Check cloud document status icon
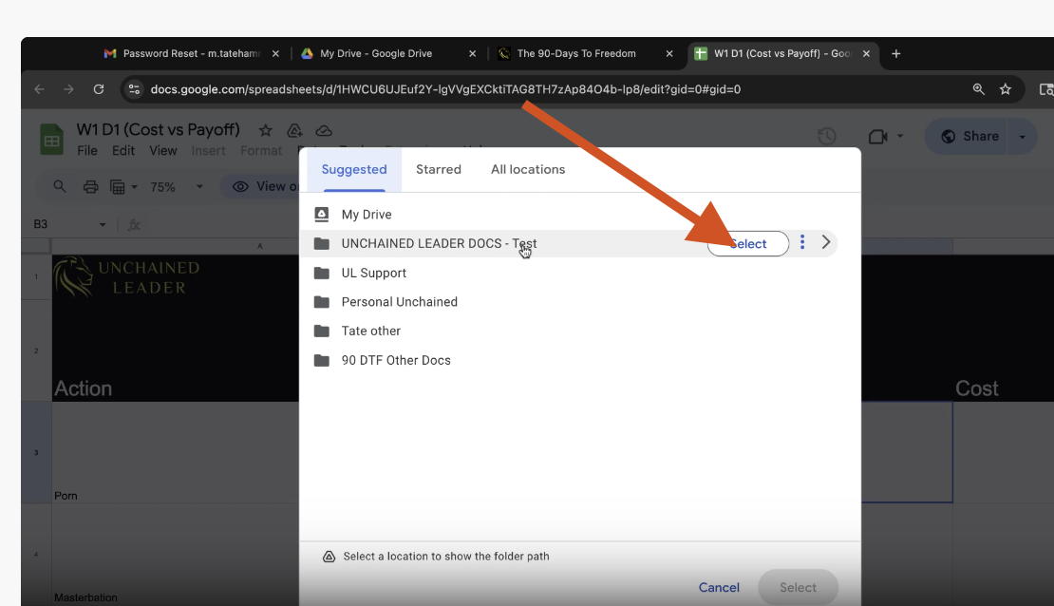Viewport: 1054px width, 606px height. [x=324, y=130]
